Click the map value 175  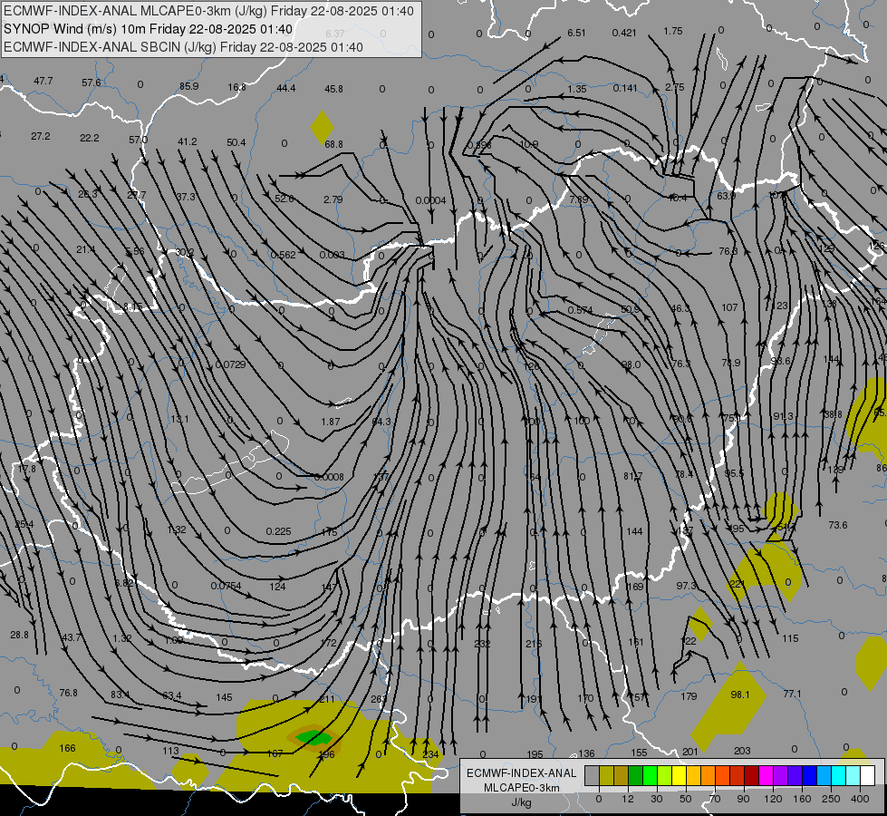tap(329, 532)
